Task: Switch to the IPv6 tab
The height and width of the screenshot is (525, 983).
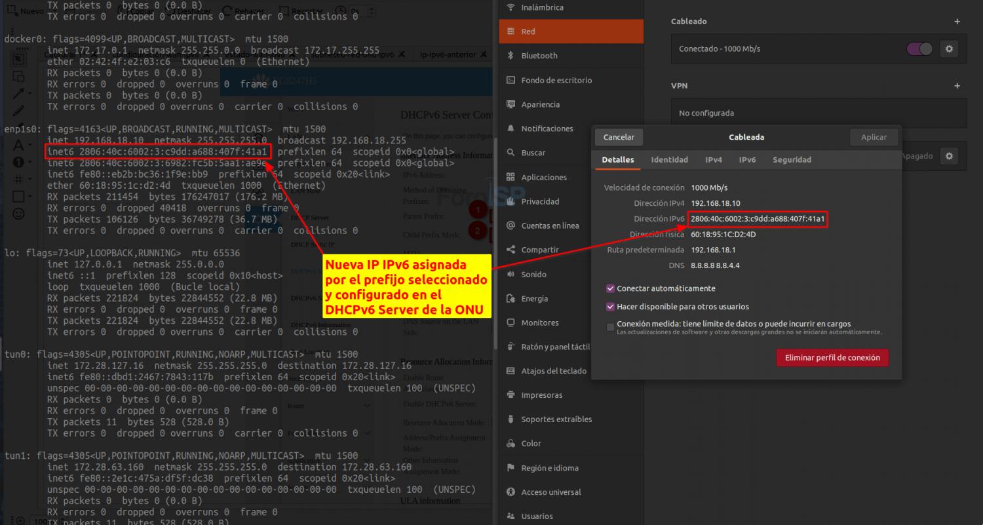Action: click(747, 160)
